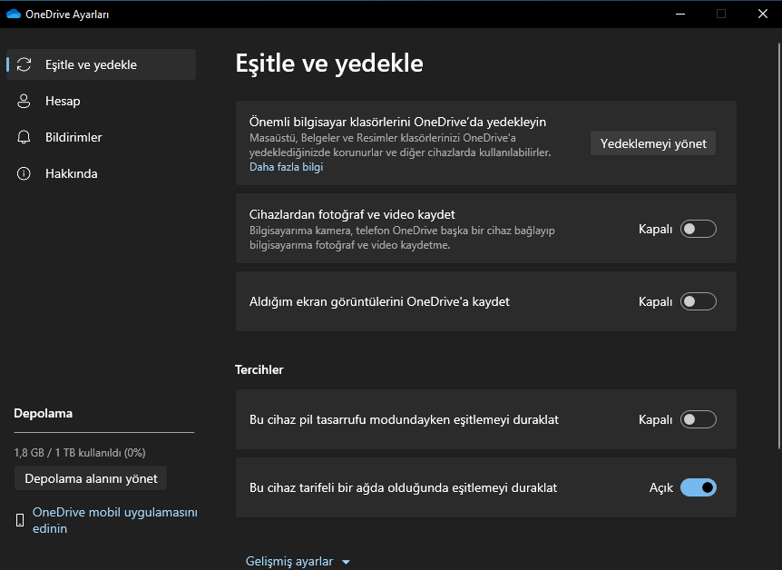Click the arrow next to Gelişmiş ayarlar
This screenshot has width=782, height=570.
click(x=346, y=562)
